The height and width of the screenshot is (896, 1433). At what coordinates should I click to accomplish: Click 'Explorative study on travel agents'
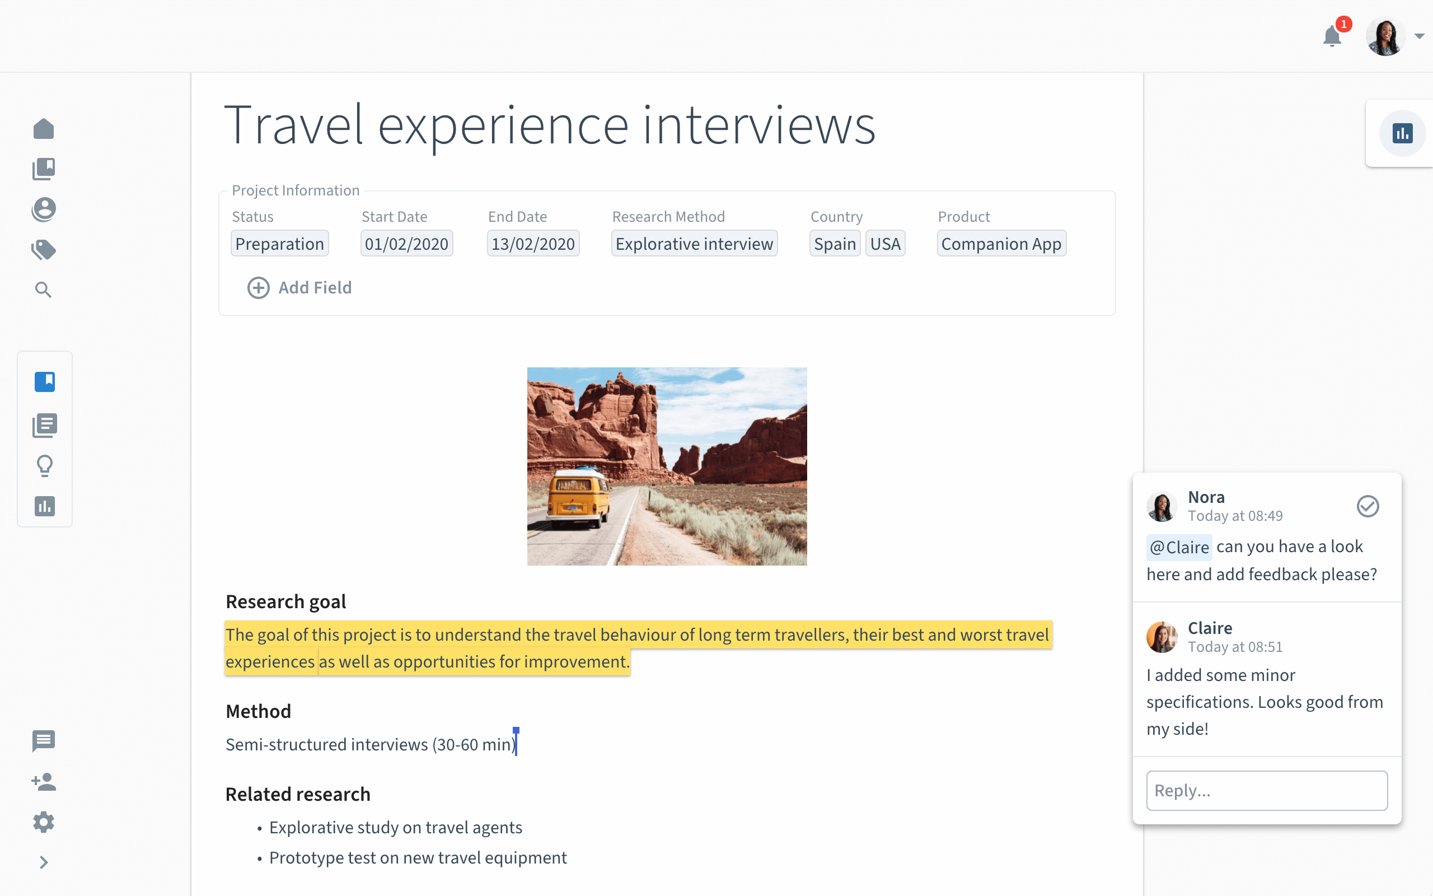(396, 827)
